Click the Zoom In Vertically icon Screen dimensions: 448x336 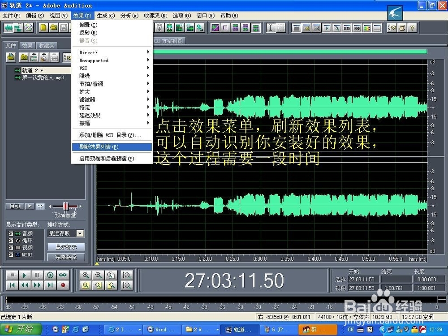127,275
